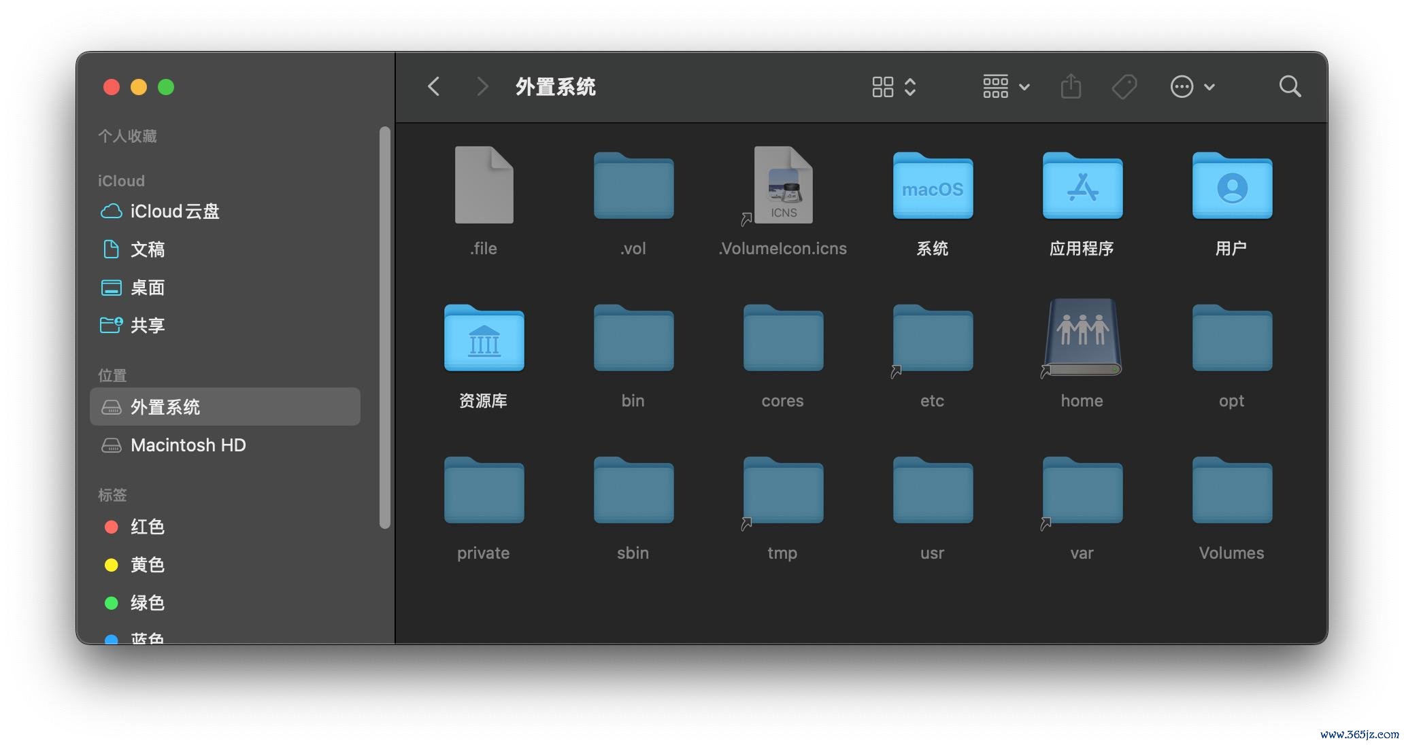
Task: Select the opt folder
Action: pos(1232,338)
